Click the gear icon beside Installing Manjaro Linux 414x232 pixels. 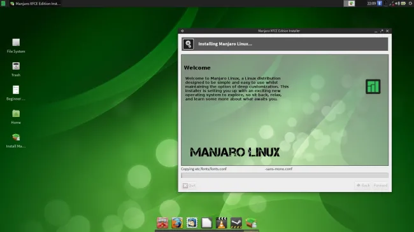coord(189,44)
